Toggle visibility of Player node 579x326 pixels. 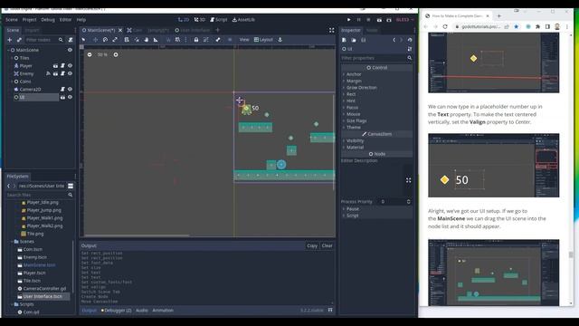(70, 66)
